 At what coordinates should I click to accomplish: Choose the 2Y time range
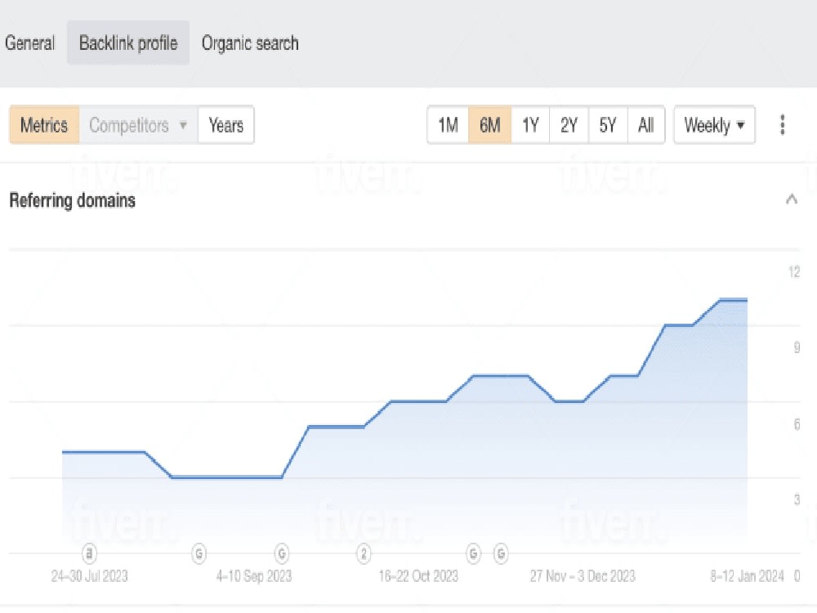click(569, 125)
